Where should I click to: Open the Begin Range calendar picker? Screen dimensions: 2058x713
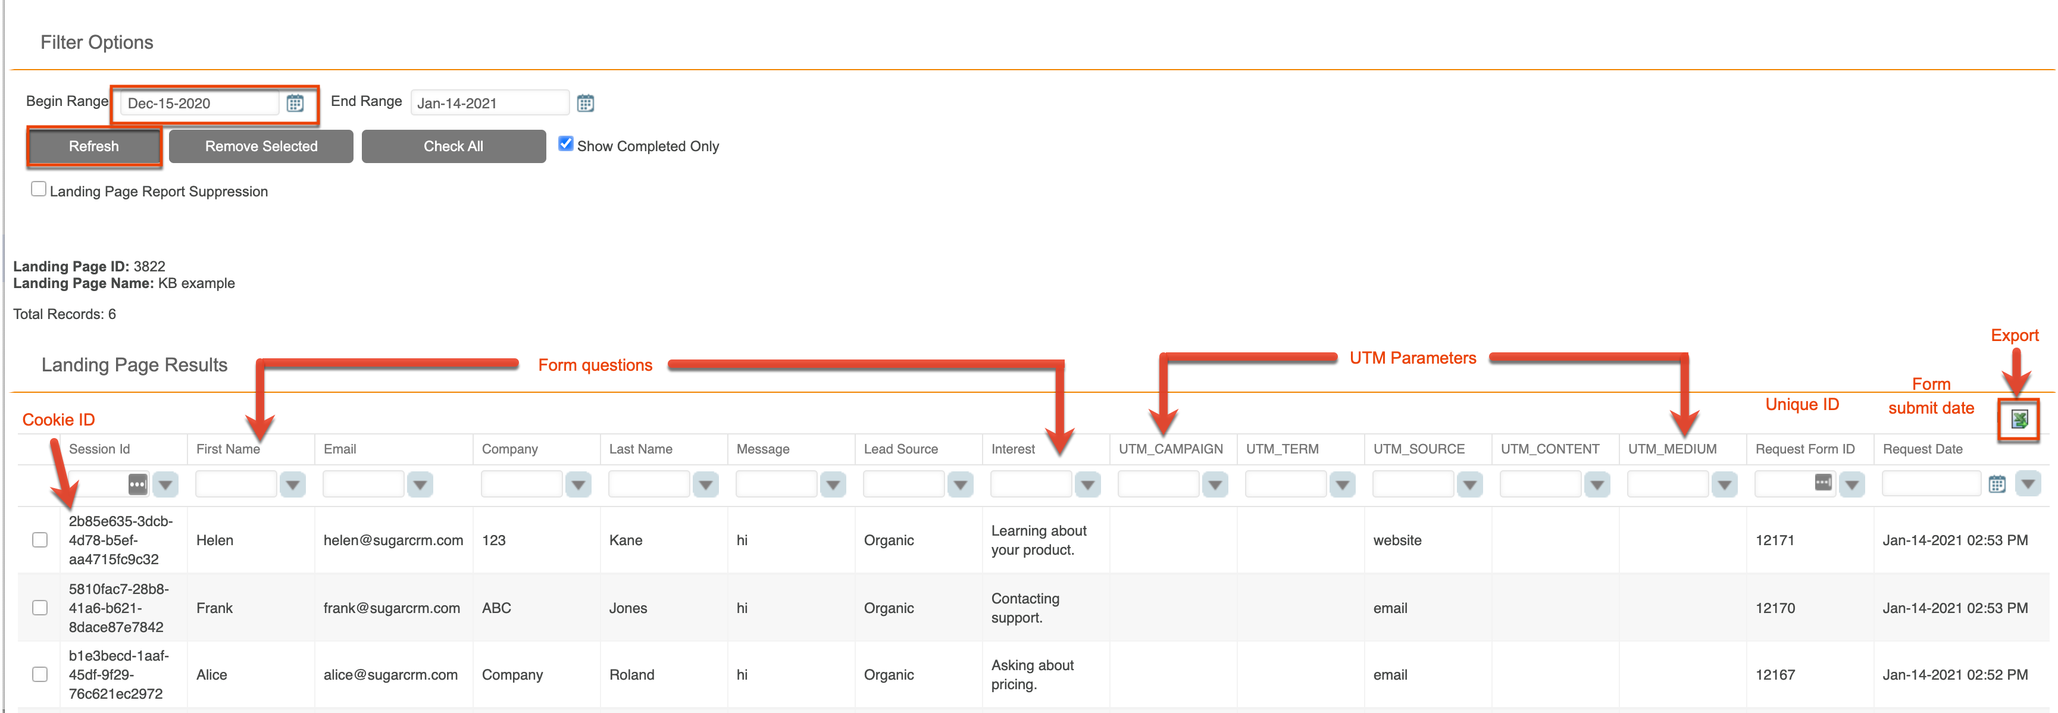pyautogui.click(x=295, y=103)
